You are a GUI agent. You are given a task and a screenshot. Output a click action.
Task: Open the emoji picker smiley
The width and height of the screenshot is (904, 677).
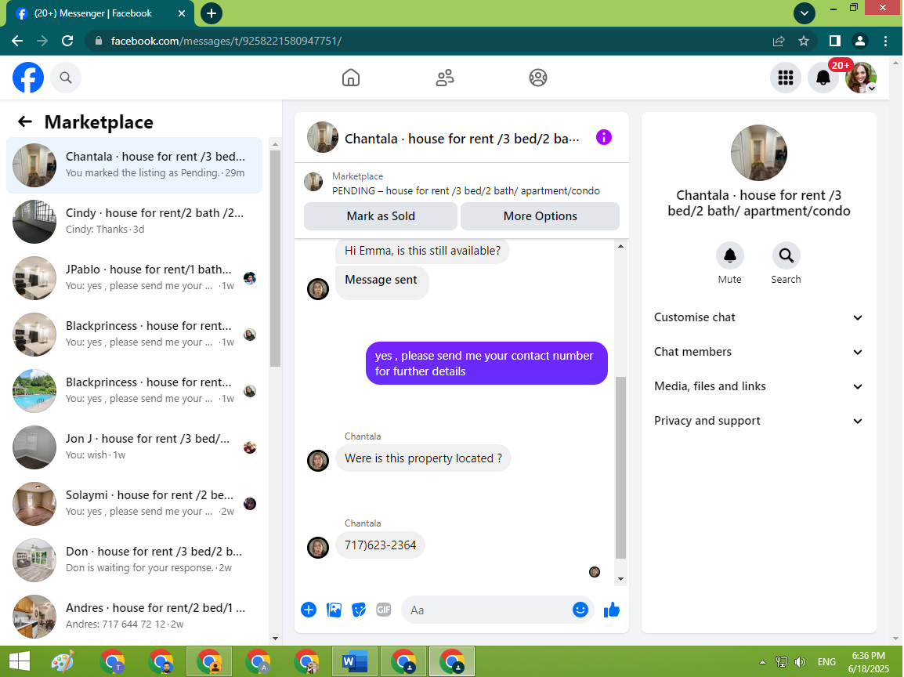[580, 610]
